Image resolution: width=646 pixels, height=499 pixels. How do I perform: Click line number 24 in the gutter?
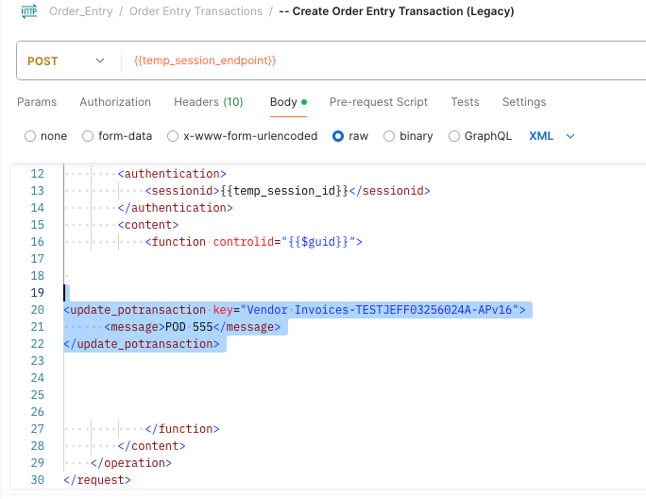coord(37,378)
